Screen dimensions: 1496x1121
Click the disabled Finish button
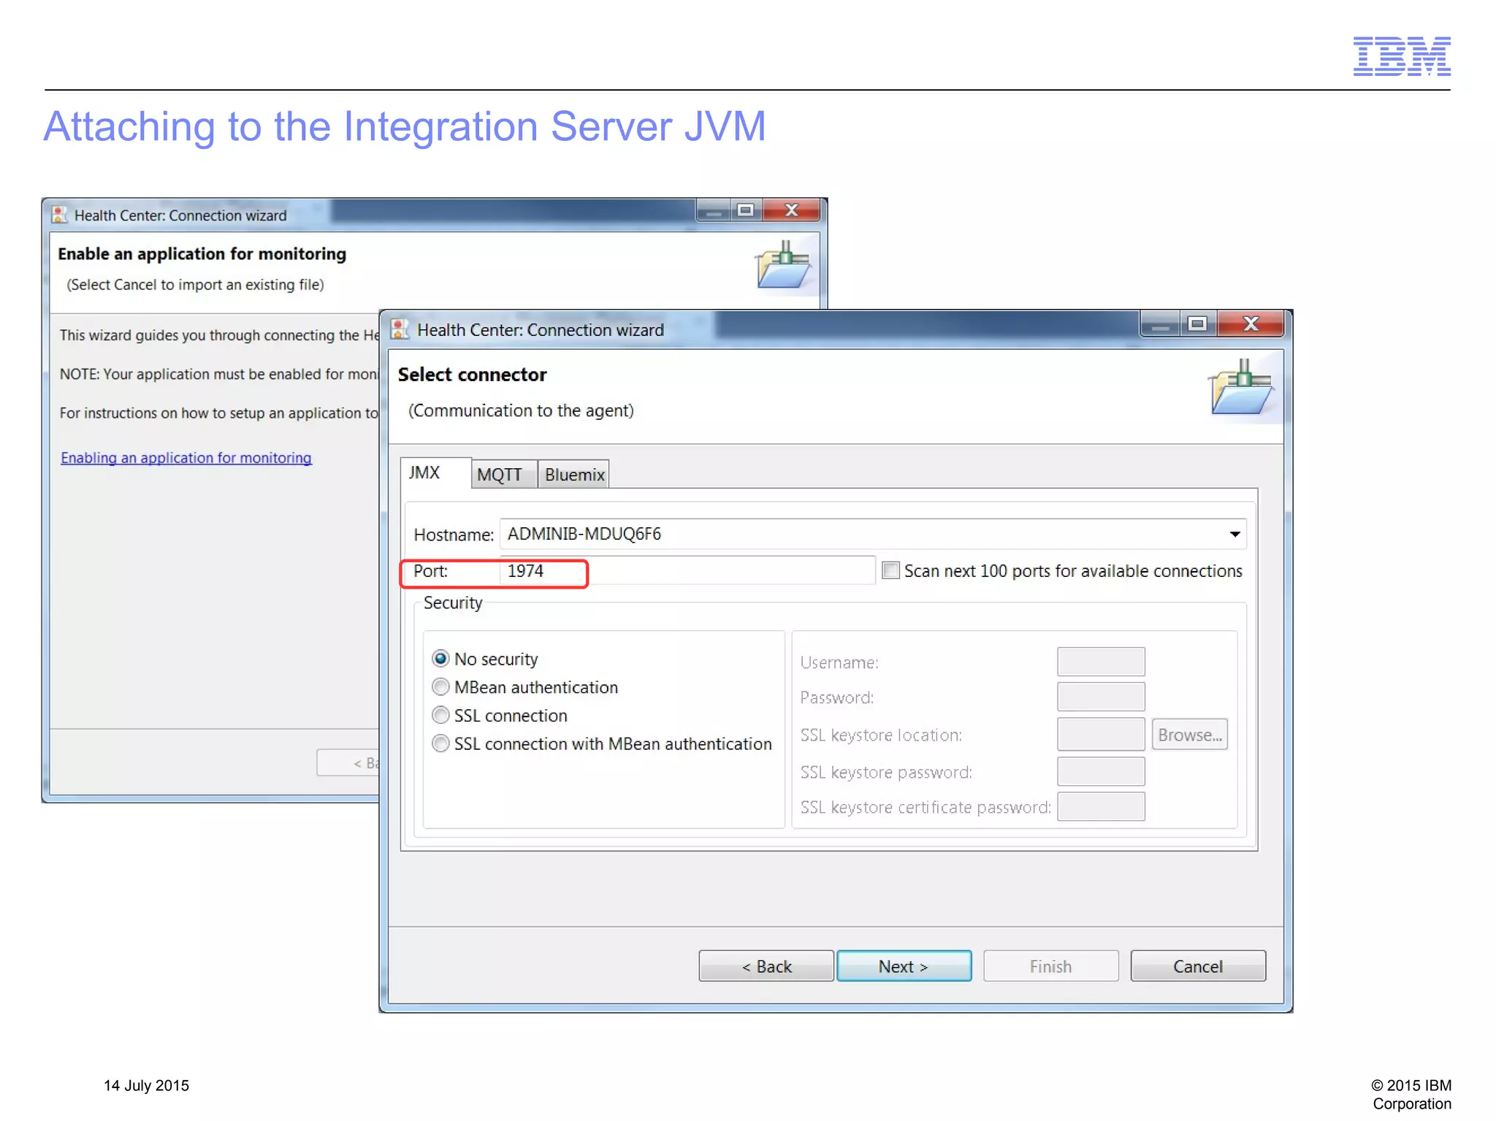coord(1050,966)
